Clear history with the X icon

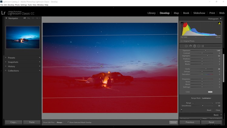(x=40, y=66)
